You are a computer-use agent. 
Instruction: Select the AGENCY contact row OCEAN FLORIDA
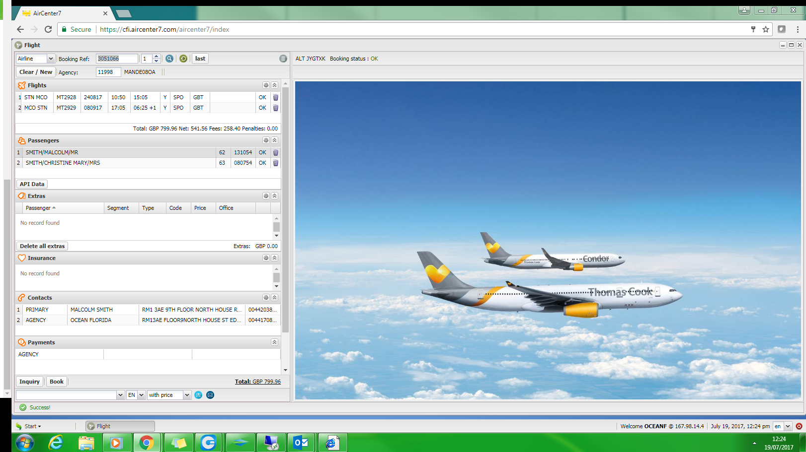pos(148,320)
